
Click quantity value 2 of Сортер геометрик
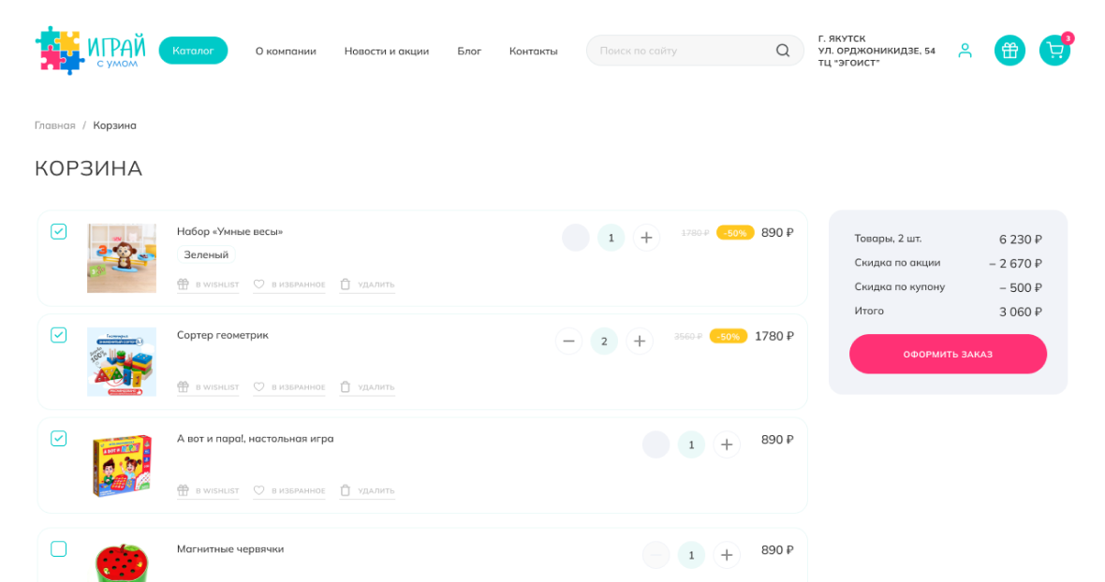click(604, 342)
